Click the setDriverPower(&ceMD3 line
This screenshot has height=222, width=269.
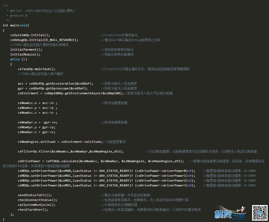click(106, 186)
